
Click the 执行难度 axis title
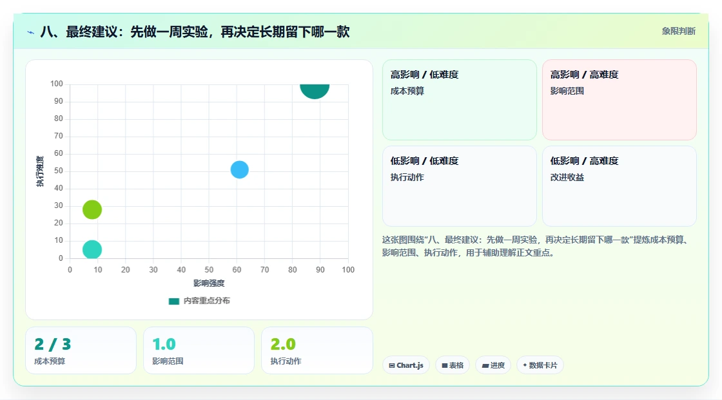coord(40,171)
